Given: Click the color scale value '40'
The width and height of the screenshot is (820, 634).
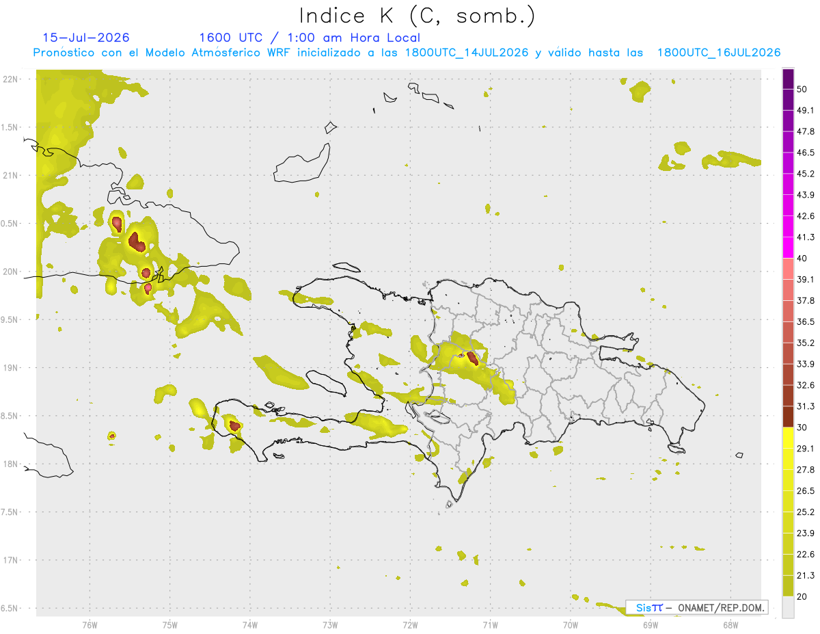Looking at the screenshot, I should pyautogui.click(x=803, y=259).
